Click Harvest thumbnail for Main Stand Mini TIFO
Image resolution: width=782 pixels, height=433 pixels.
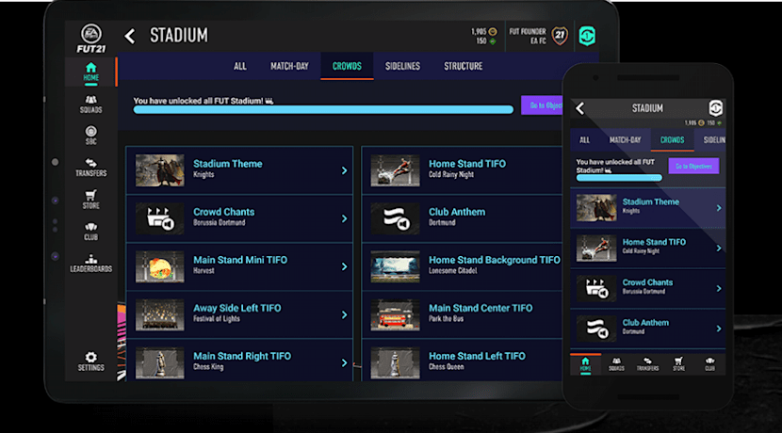pyautogui.click(x=159, y=266)
